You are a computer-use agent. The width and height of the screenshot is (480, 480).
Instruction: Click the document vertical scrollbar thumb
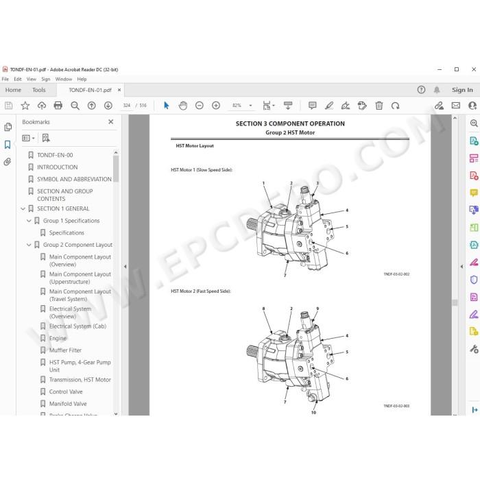[x=455, y=303]
